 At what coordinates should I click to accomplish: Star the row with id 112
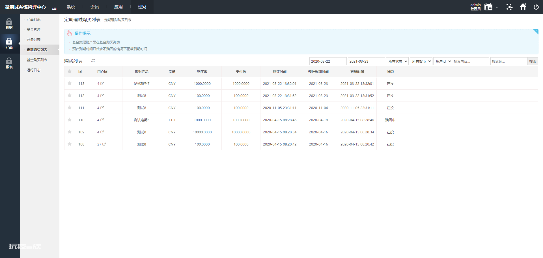point(70,95)
